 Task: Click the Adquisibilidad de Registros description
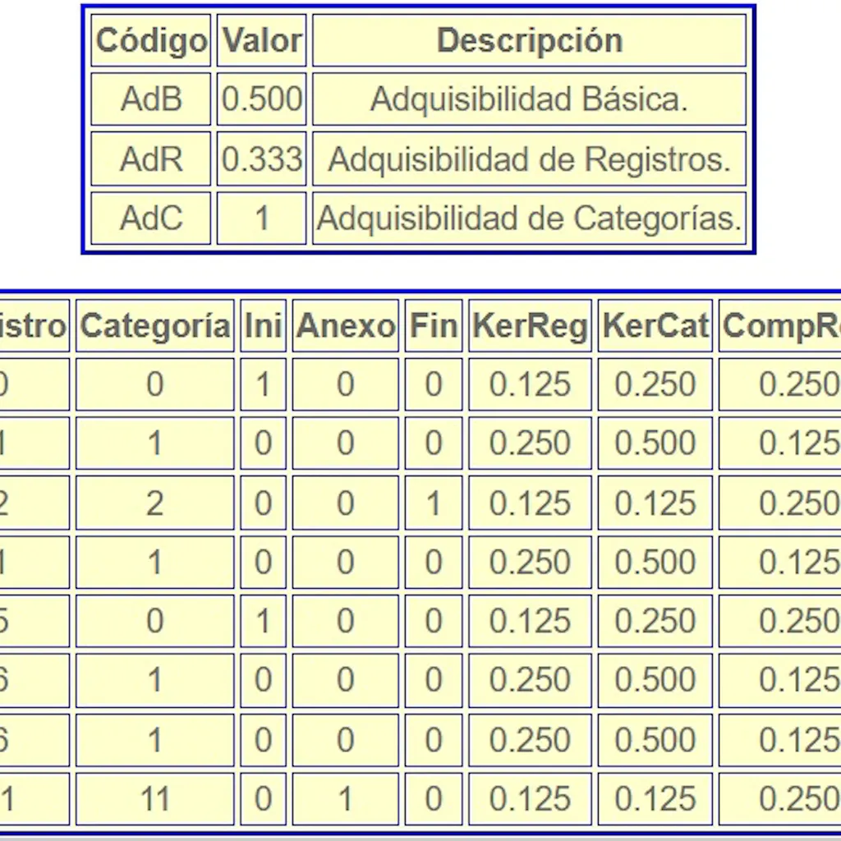coord(529,159)
